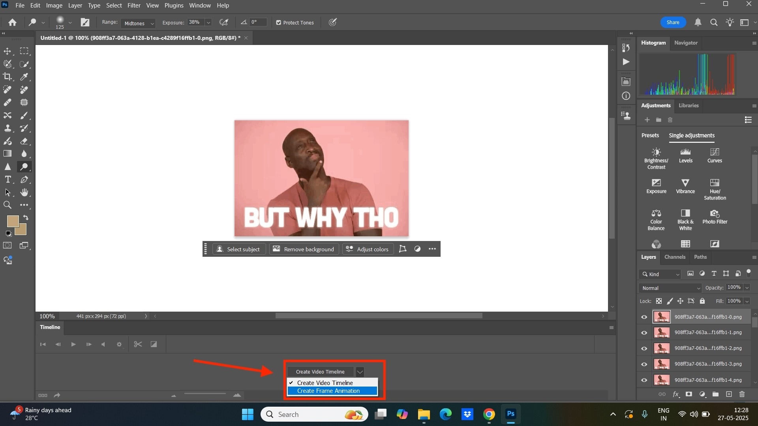Toggle Protect Tones checkbox
This screenshot has width=758, height=426.
pyautogui.click(x=279, y=22)
